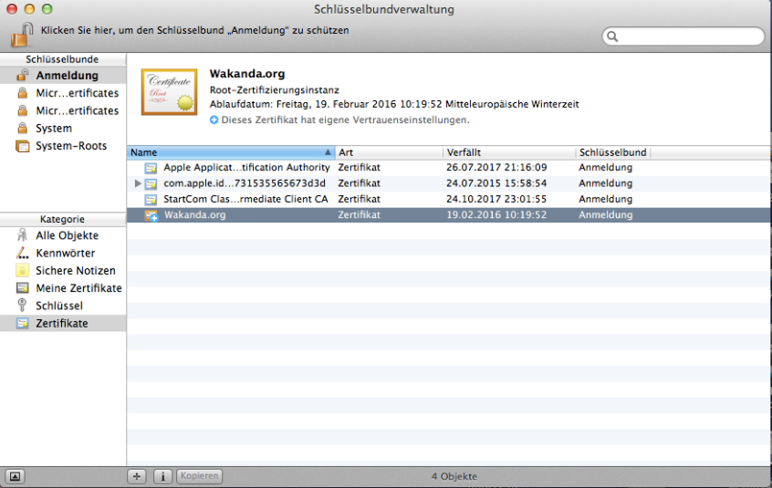Select the Schlüssel category
The height and width of the screenshot is (488, 772).
[58, 306]
